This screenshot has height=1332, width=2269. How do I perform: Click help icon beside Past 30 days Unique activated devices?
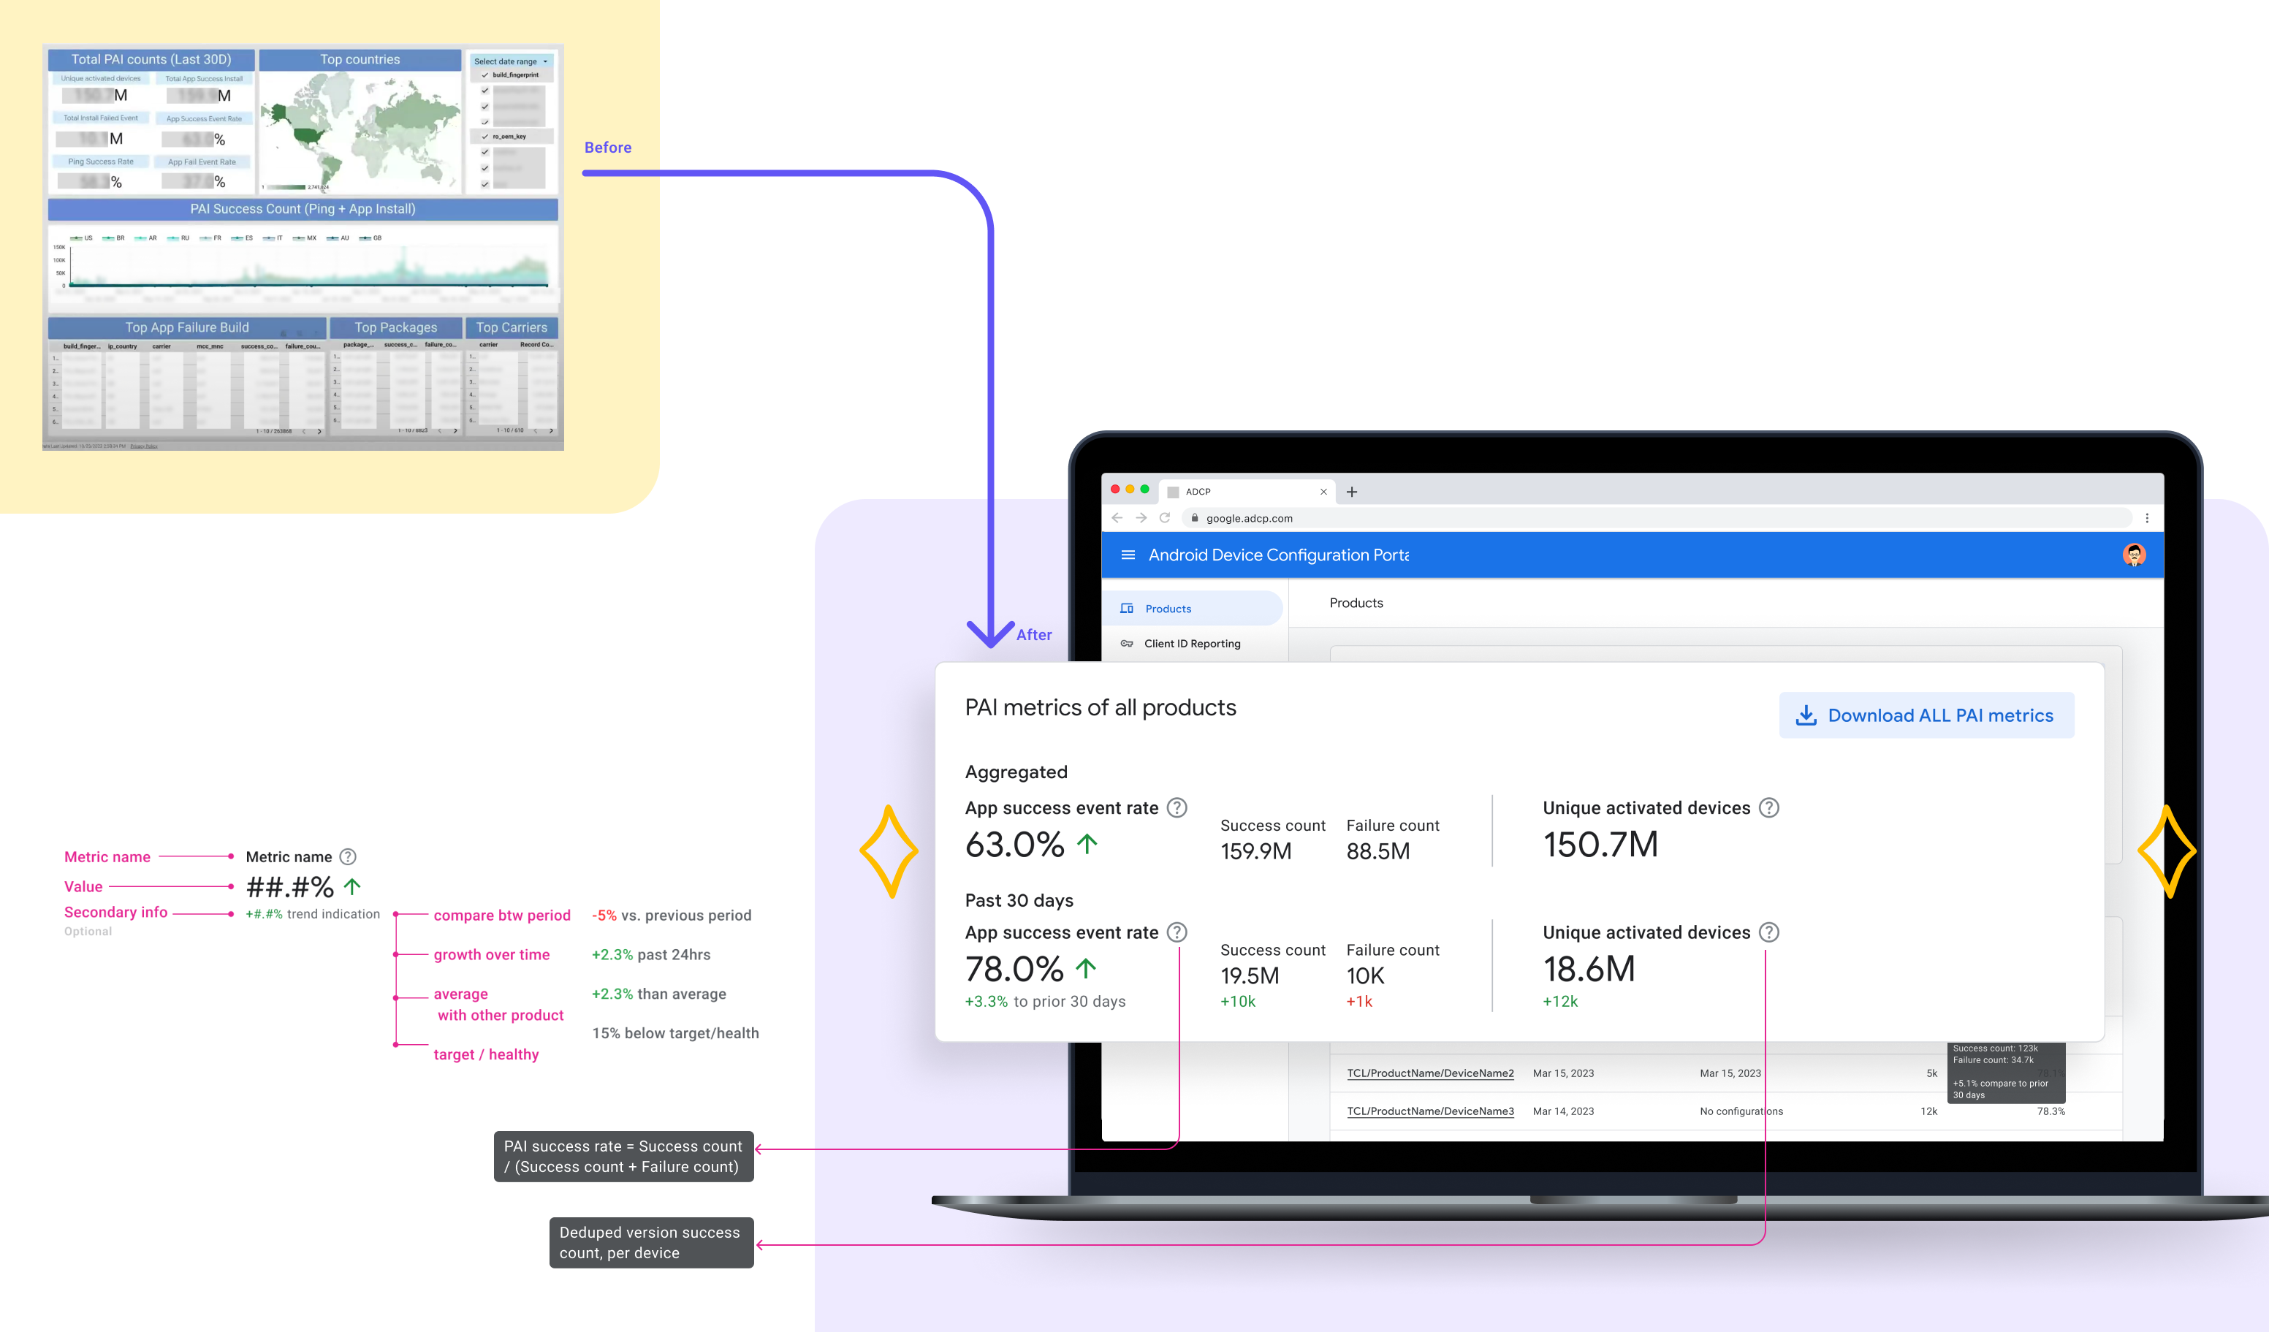pyautogui.click(x=1768, y=932)
